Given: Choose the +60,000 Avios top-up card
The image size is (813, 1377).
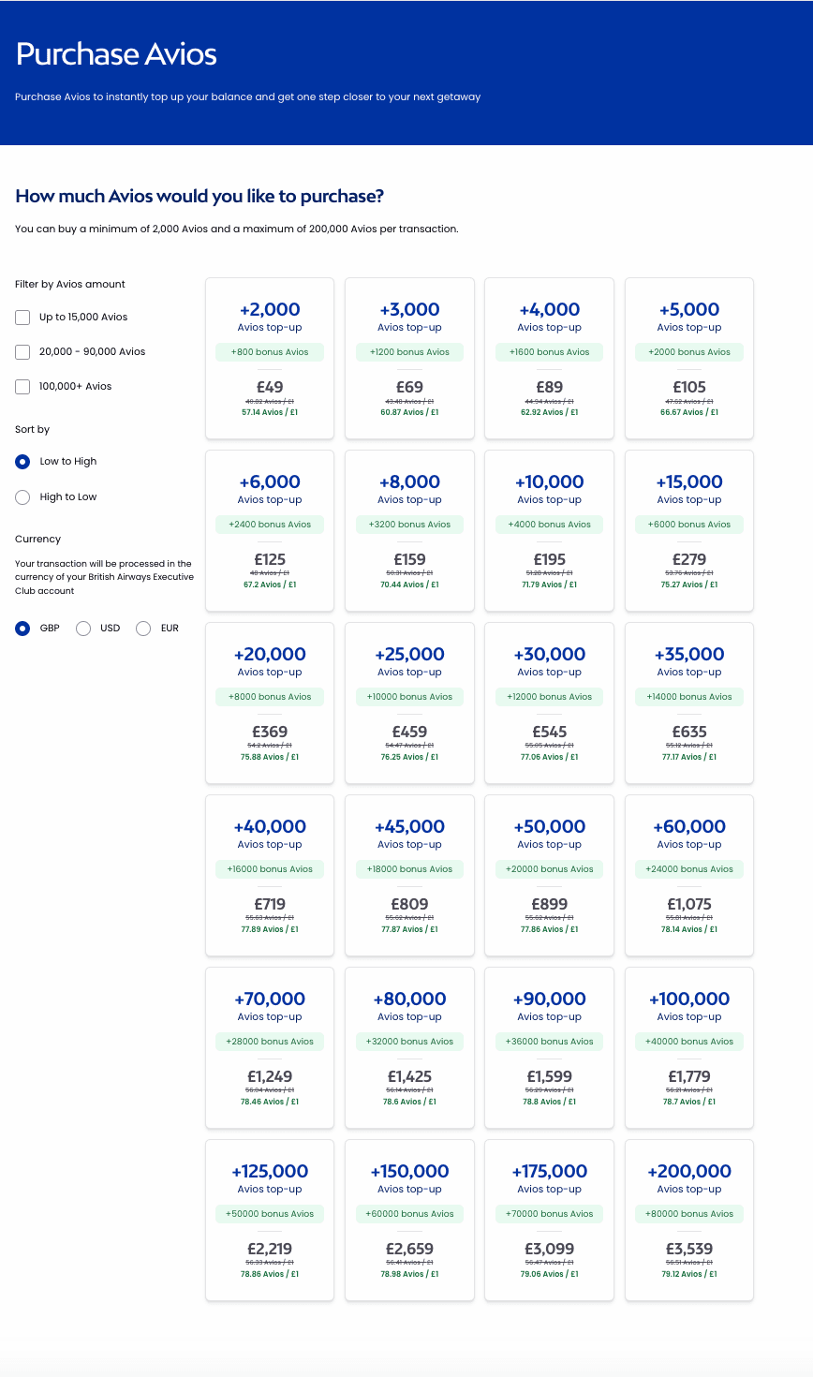Looking at the screenshot, I should pos(689,875).
